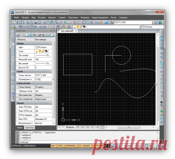Open the ГОСТ 2.304 text style dropdown

pos(133,22)
